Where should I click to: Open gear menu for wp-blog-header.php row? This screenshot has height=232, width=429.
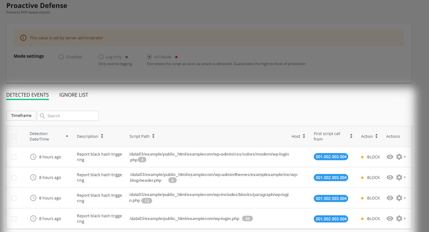point(401,177)
